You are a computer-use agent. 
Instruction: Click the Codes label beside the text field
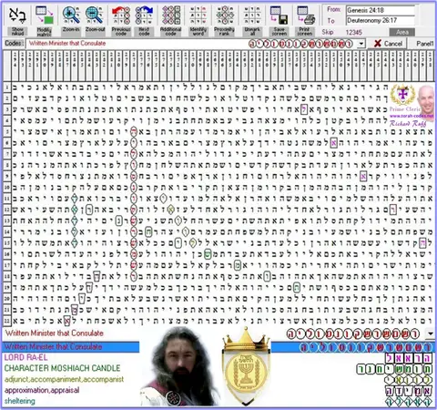(x=14, y=44)
